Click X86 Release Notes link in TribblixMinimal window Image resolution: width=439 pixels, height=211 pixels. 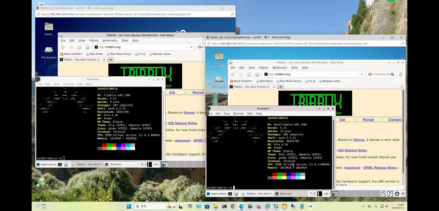pos(183,123)
